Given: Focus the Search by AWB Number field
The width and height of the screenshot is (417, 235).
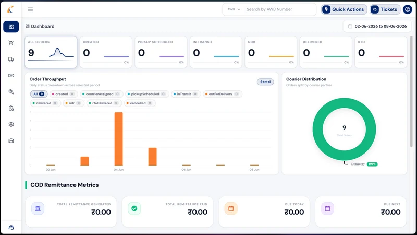Looking at the screenshot, I should tap(279, 9).
